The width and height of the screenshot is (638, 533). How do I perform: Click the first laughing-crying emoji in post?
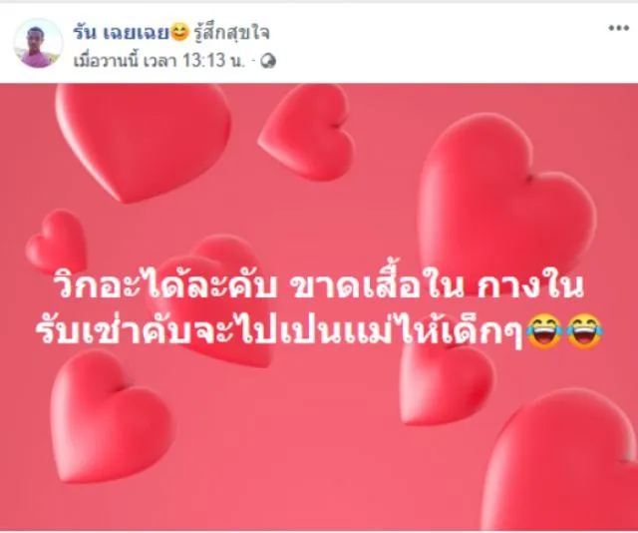[544, 332]
